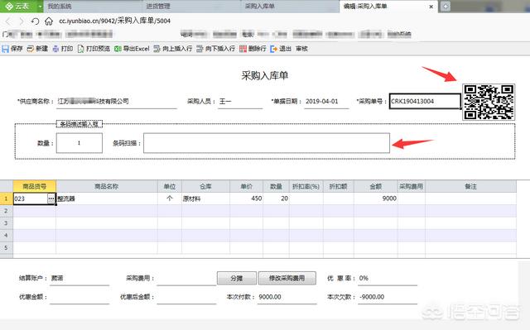Screen dimensions: 530x330
Task: Click the 商品名称 column header
Action: (107, 186)
